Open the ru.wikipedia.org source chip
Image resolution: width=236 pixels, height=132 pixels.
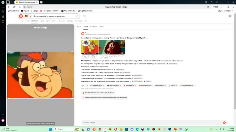[x=97, y=86]
